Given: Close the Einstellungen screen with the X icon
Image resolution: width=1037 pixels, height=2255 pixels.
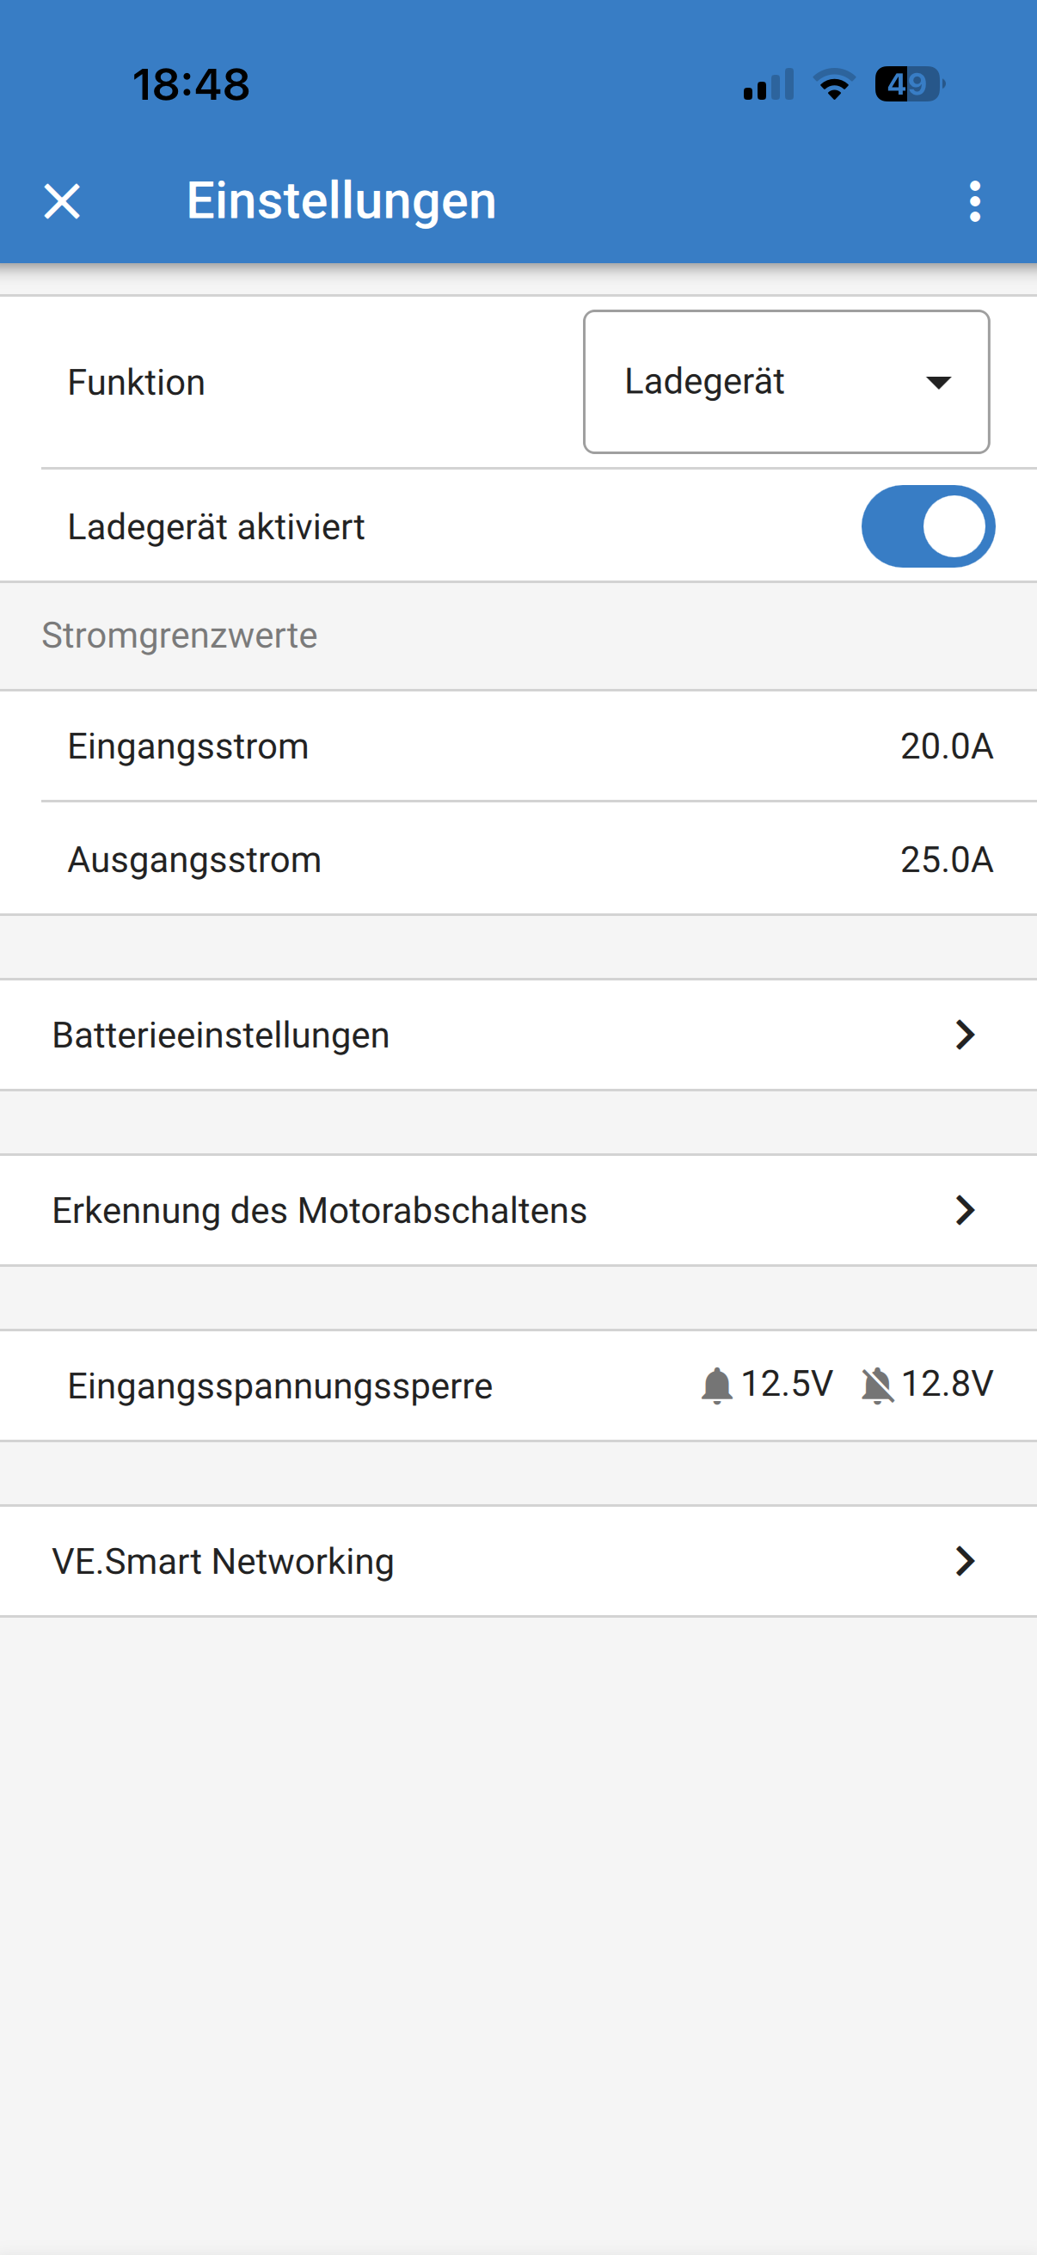Looking at the screenshot, I should (62, 201).
